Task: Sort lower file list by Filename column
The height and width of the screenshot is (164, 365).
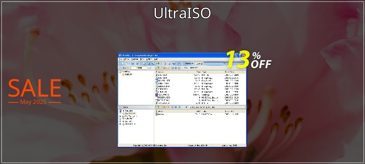Action: tap(171, 111)
